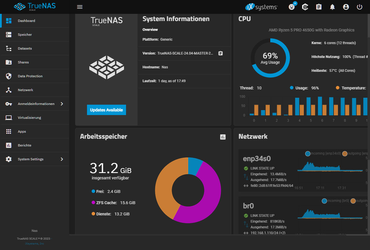Image resolution: width=370 pixels, height=250 pixels.
Task: Click the CPU average usage gauge
Action: tap(270, 58)
